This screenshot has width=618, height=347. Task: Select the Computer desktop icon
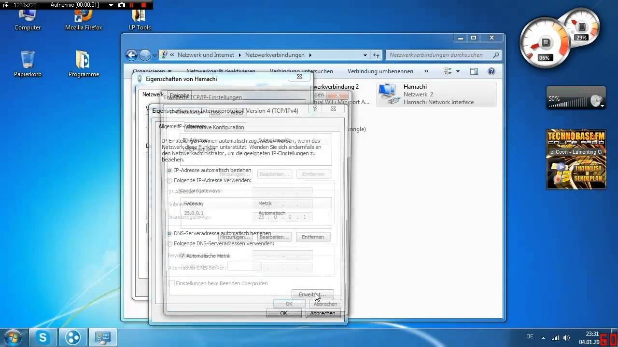point(28,20)
